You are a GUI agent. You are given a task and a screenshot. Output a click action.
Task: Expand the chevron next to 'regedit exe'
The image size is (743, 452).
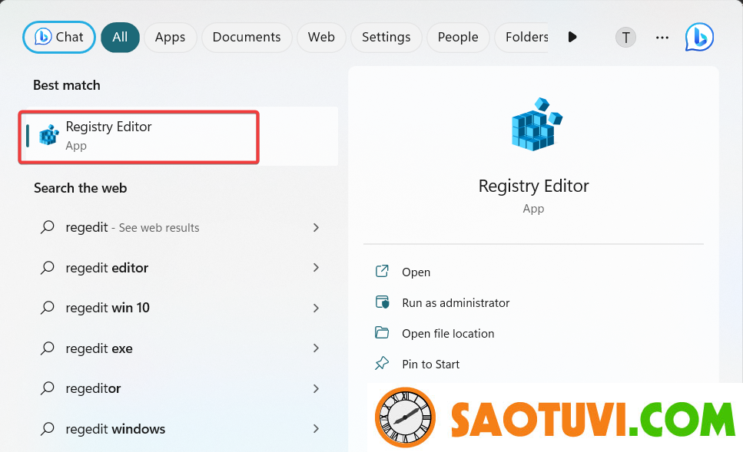tap(316, 348)
